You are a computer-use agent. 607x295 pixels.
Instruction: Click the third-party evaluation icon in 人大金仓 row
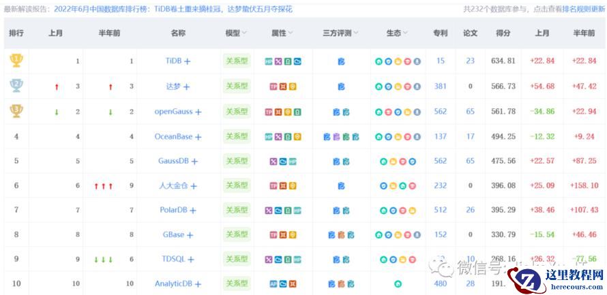coord(341,187)
